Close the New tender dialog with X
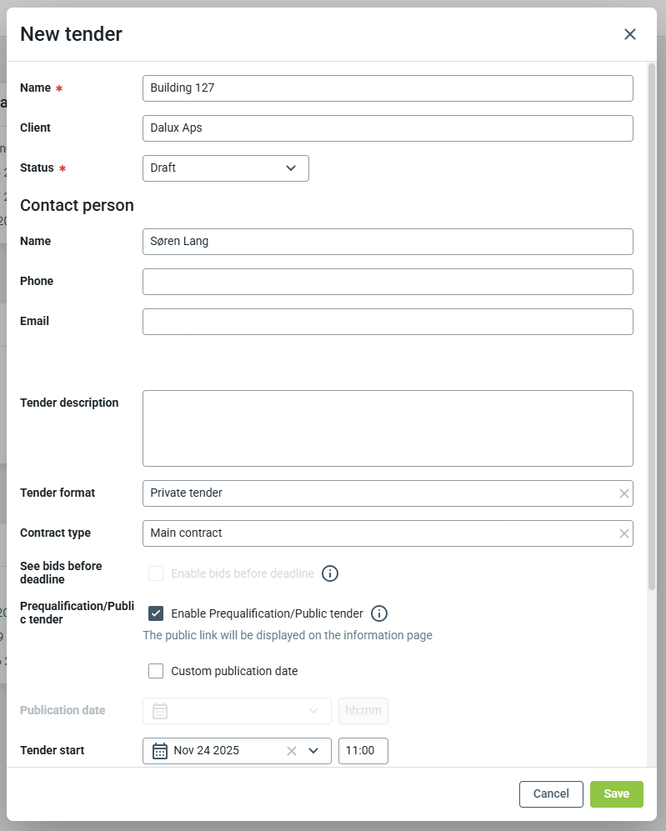The width and height of the screenshot is (666, 831). [x=630, y=34]
